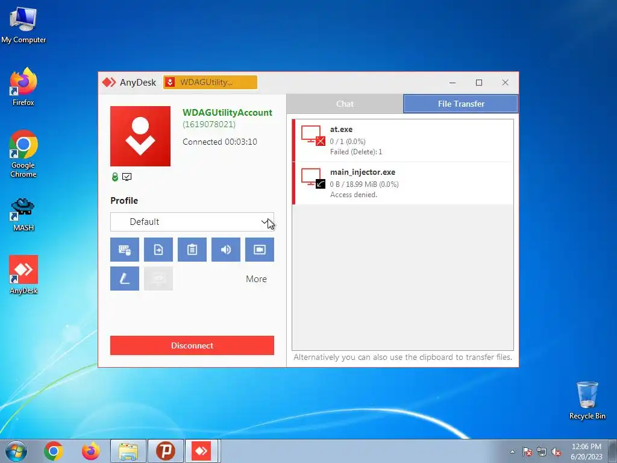The height and width of the screenshot is (463, 617).
Task: Open the AnyDesk desktop shortcut
Action: tap(23, 275)
